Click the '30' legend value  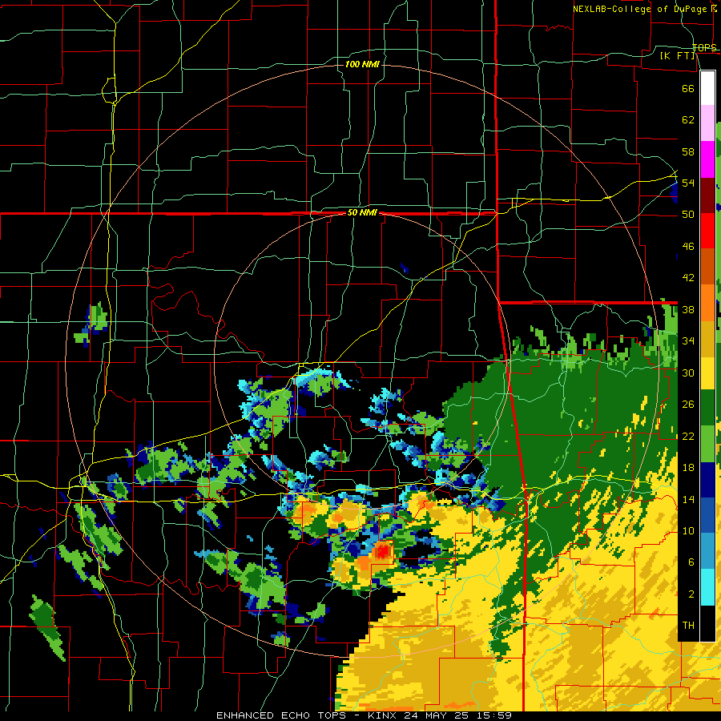[688, 373]
